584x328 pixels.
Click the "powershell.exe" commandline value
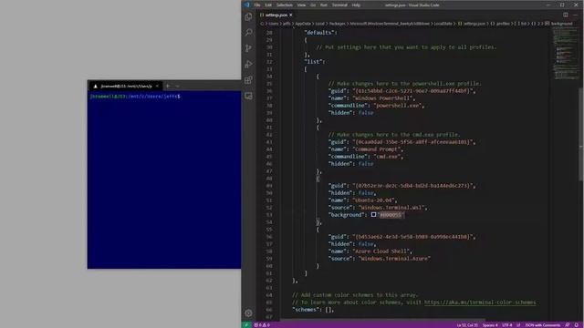(398, 106)
